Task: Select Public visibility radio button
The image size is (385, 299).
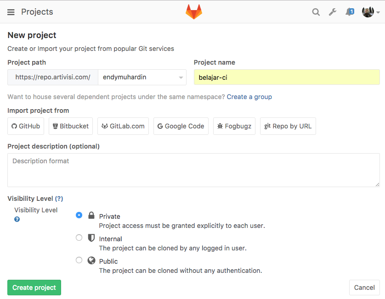Action: pyautogui.click(x=79, y=260)
